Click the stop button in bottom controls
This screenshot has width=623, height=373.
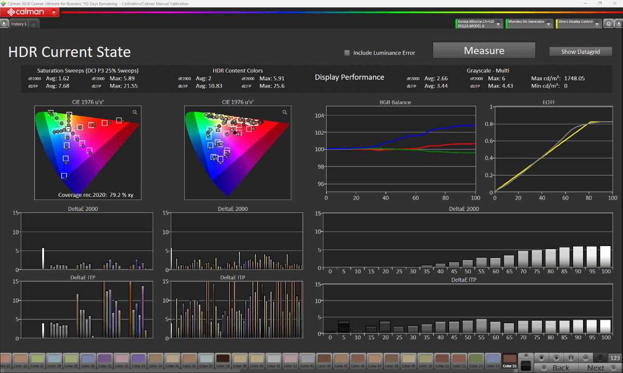541,357
